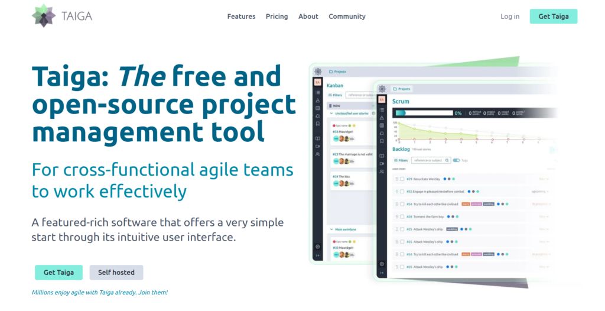Viewport: 605px width, 311px height.
Task: Select kanban board icon in Scrum sidebar
Action: click(382, 125)
